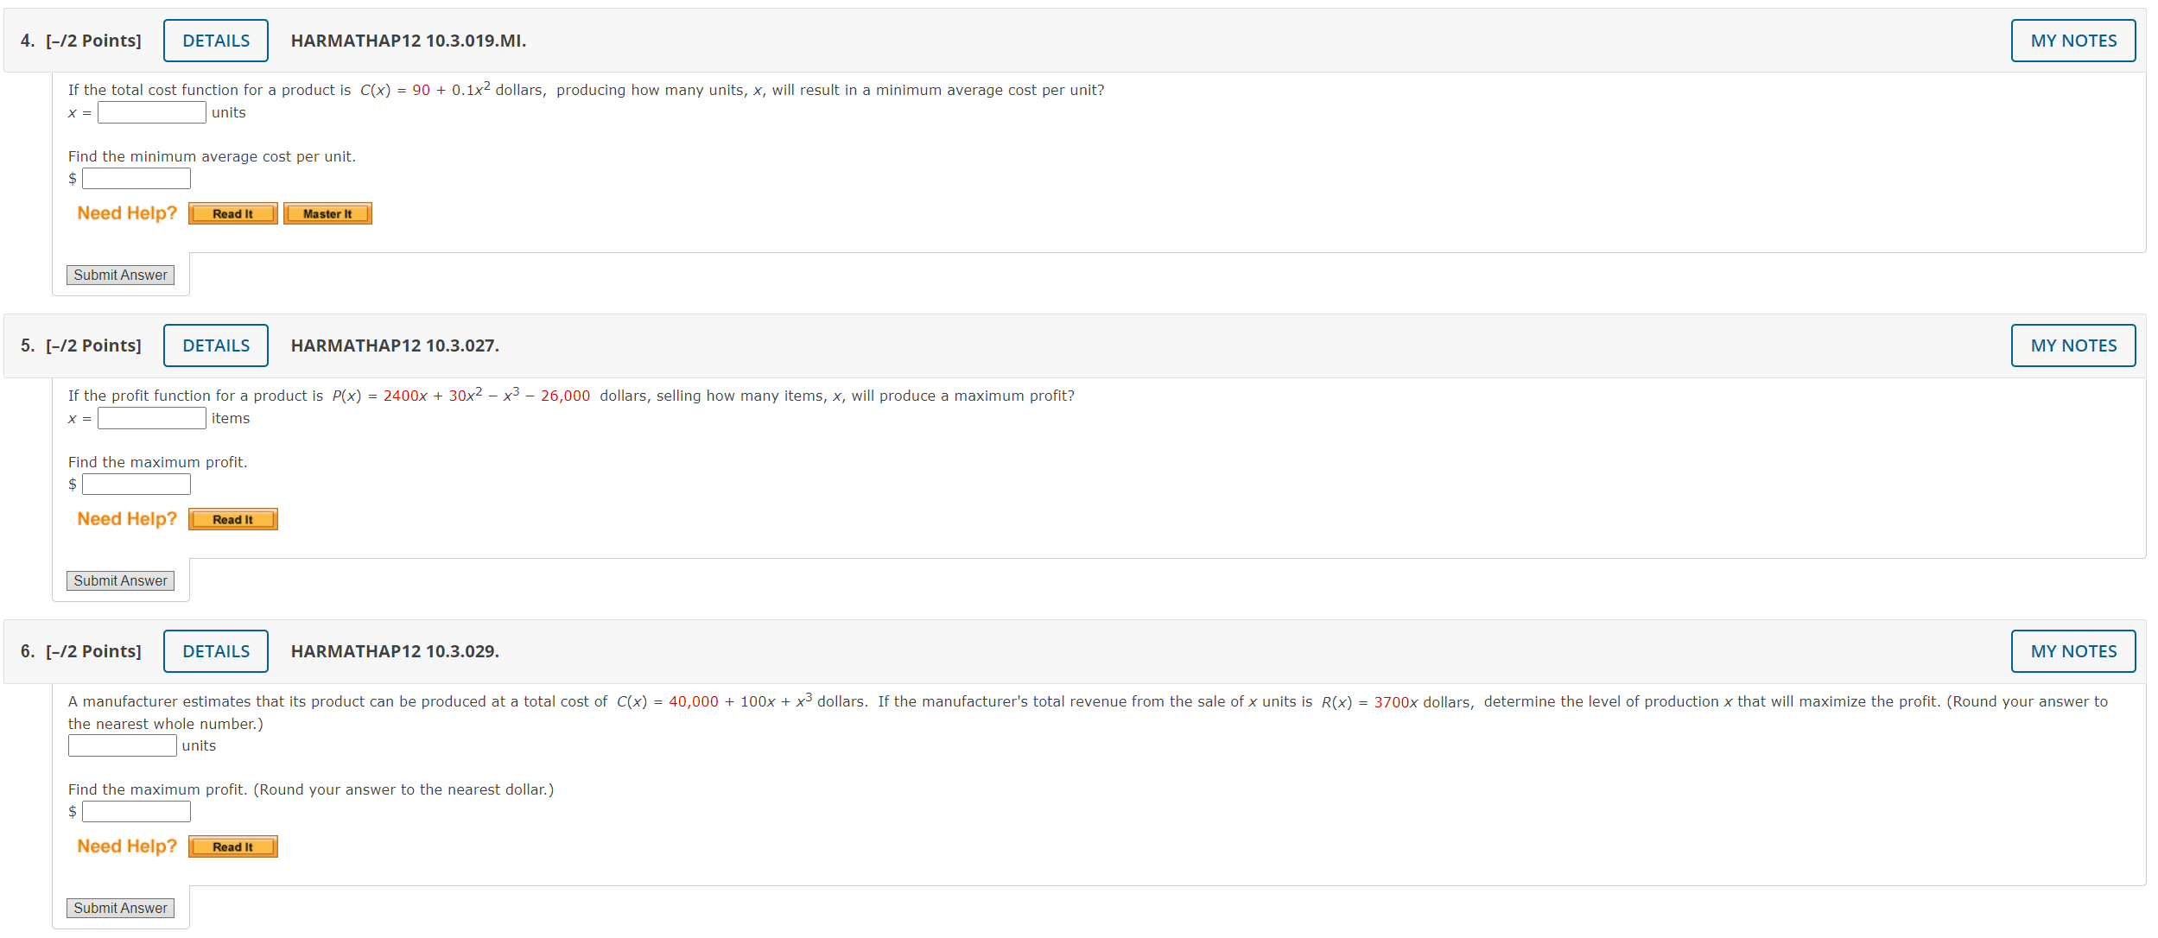Click DETAILS button for question 4
This screenshot has height=938, width=2158.
click(216, 41)
